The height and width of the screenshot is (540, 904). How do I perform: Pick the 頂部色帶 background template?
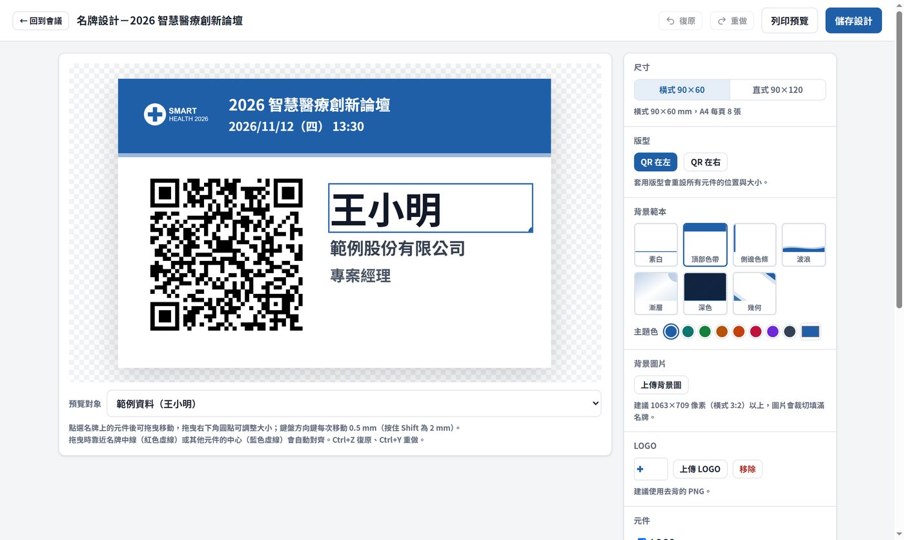pos(705,245)
